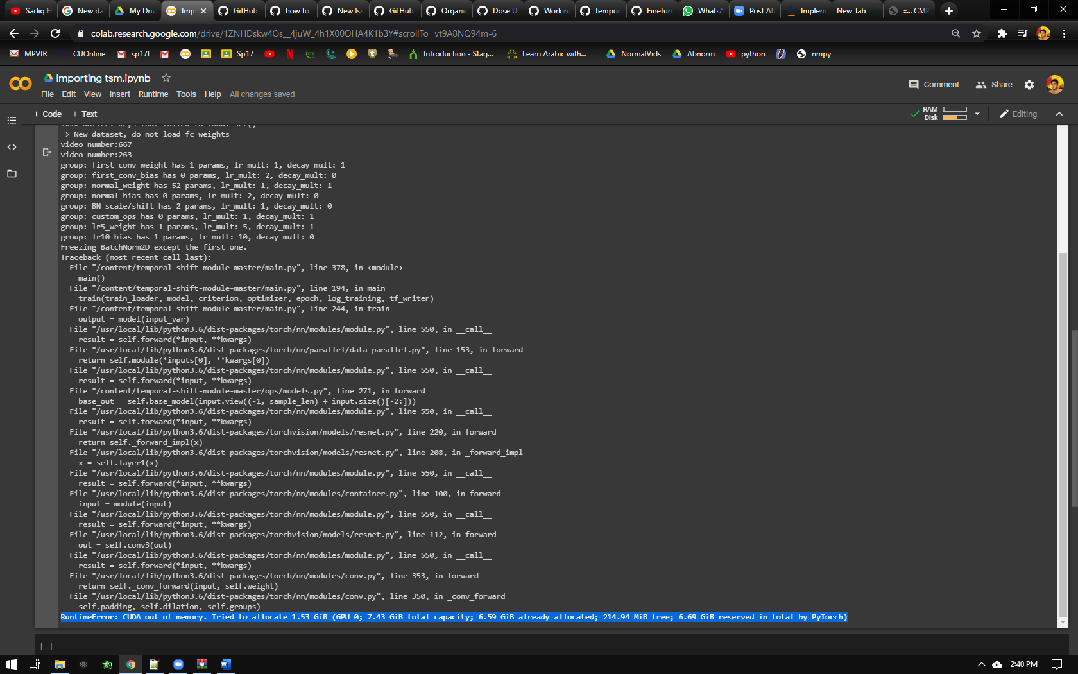Star the Importing tsm.ipynb notebook
Viewport: 1078px width, 674px height.
click(x=166, y=78)
